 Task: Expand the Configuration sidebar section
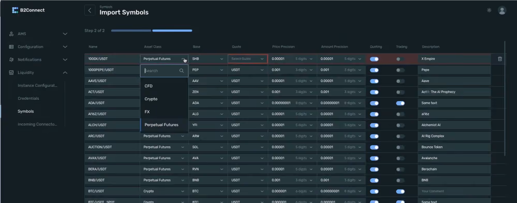[65, 47]
